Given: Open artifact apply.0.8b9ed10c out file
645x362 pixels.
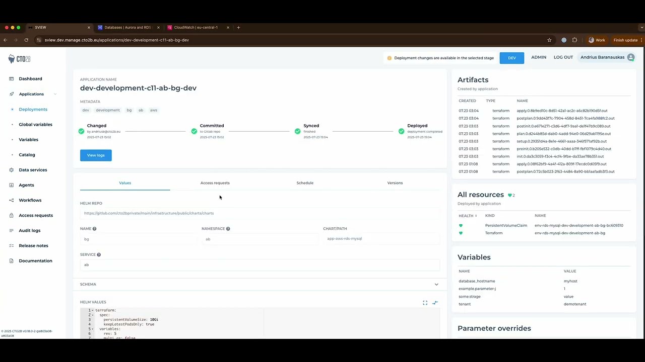Looking at the screenshot, I should [x=562, y=111].
